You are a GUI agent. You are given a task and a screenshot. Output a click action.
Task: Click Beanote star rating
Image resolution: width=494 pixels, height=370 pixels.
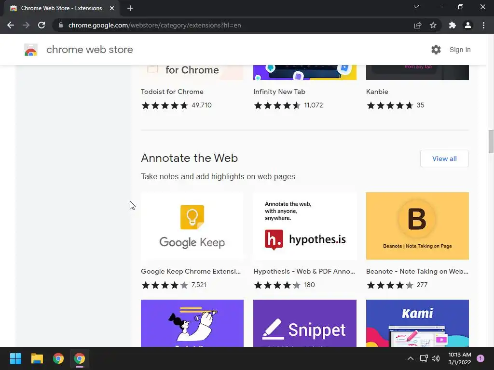(x=390, y=285)
